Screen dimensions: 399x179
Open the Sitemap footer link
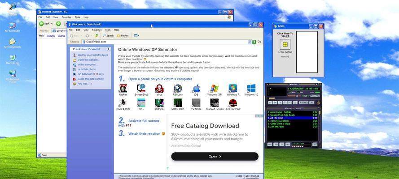255,176
